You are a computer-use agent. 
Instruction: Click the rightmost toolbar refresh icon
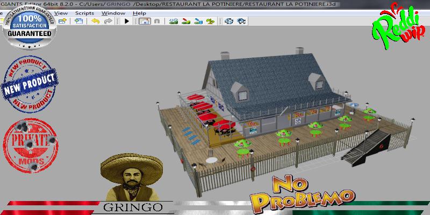[241, 21]
